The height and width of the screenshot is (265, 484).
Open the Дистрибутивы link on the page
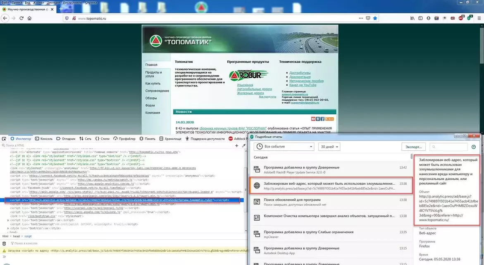300,73
